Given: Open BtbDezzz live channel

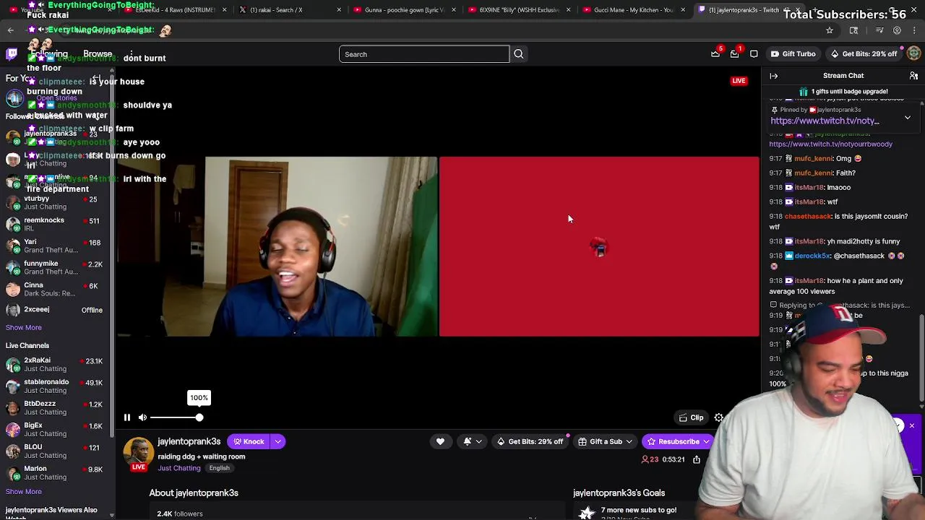Looking at the screenshot, I should [x=56, y=407].
